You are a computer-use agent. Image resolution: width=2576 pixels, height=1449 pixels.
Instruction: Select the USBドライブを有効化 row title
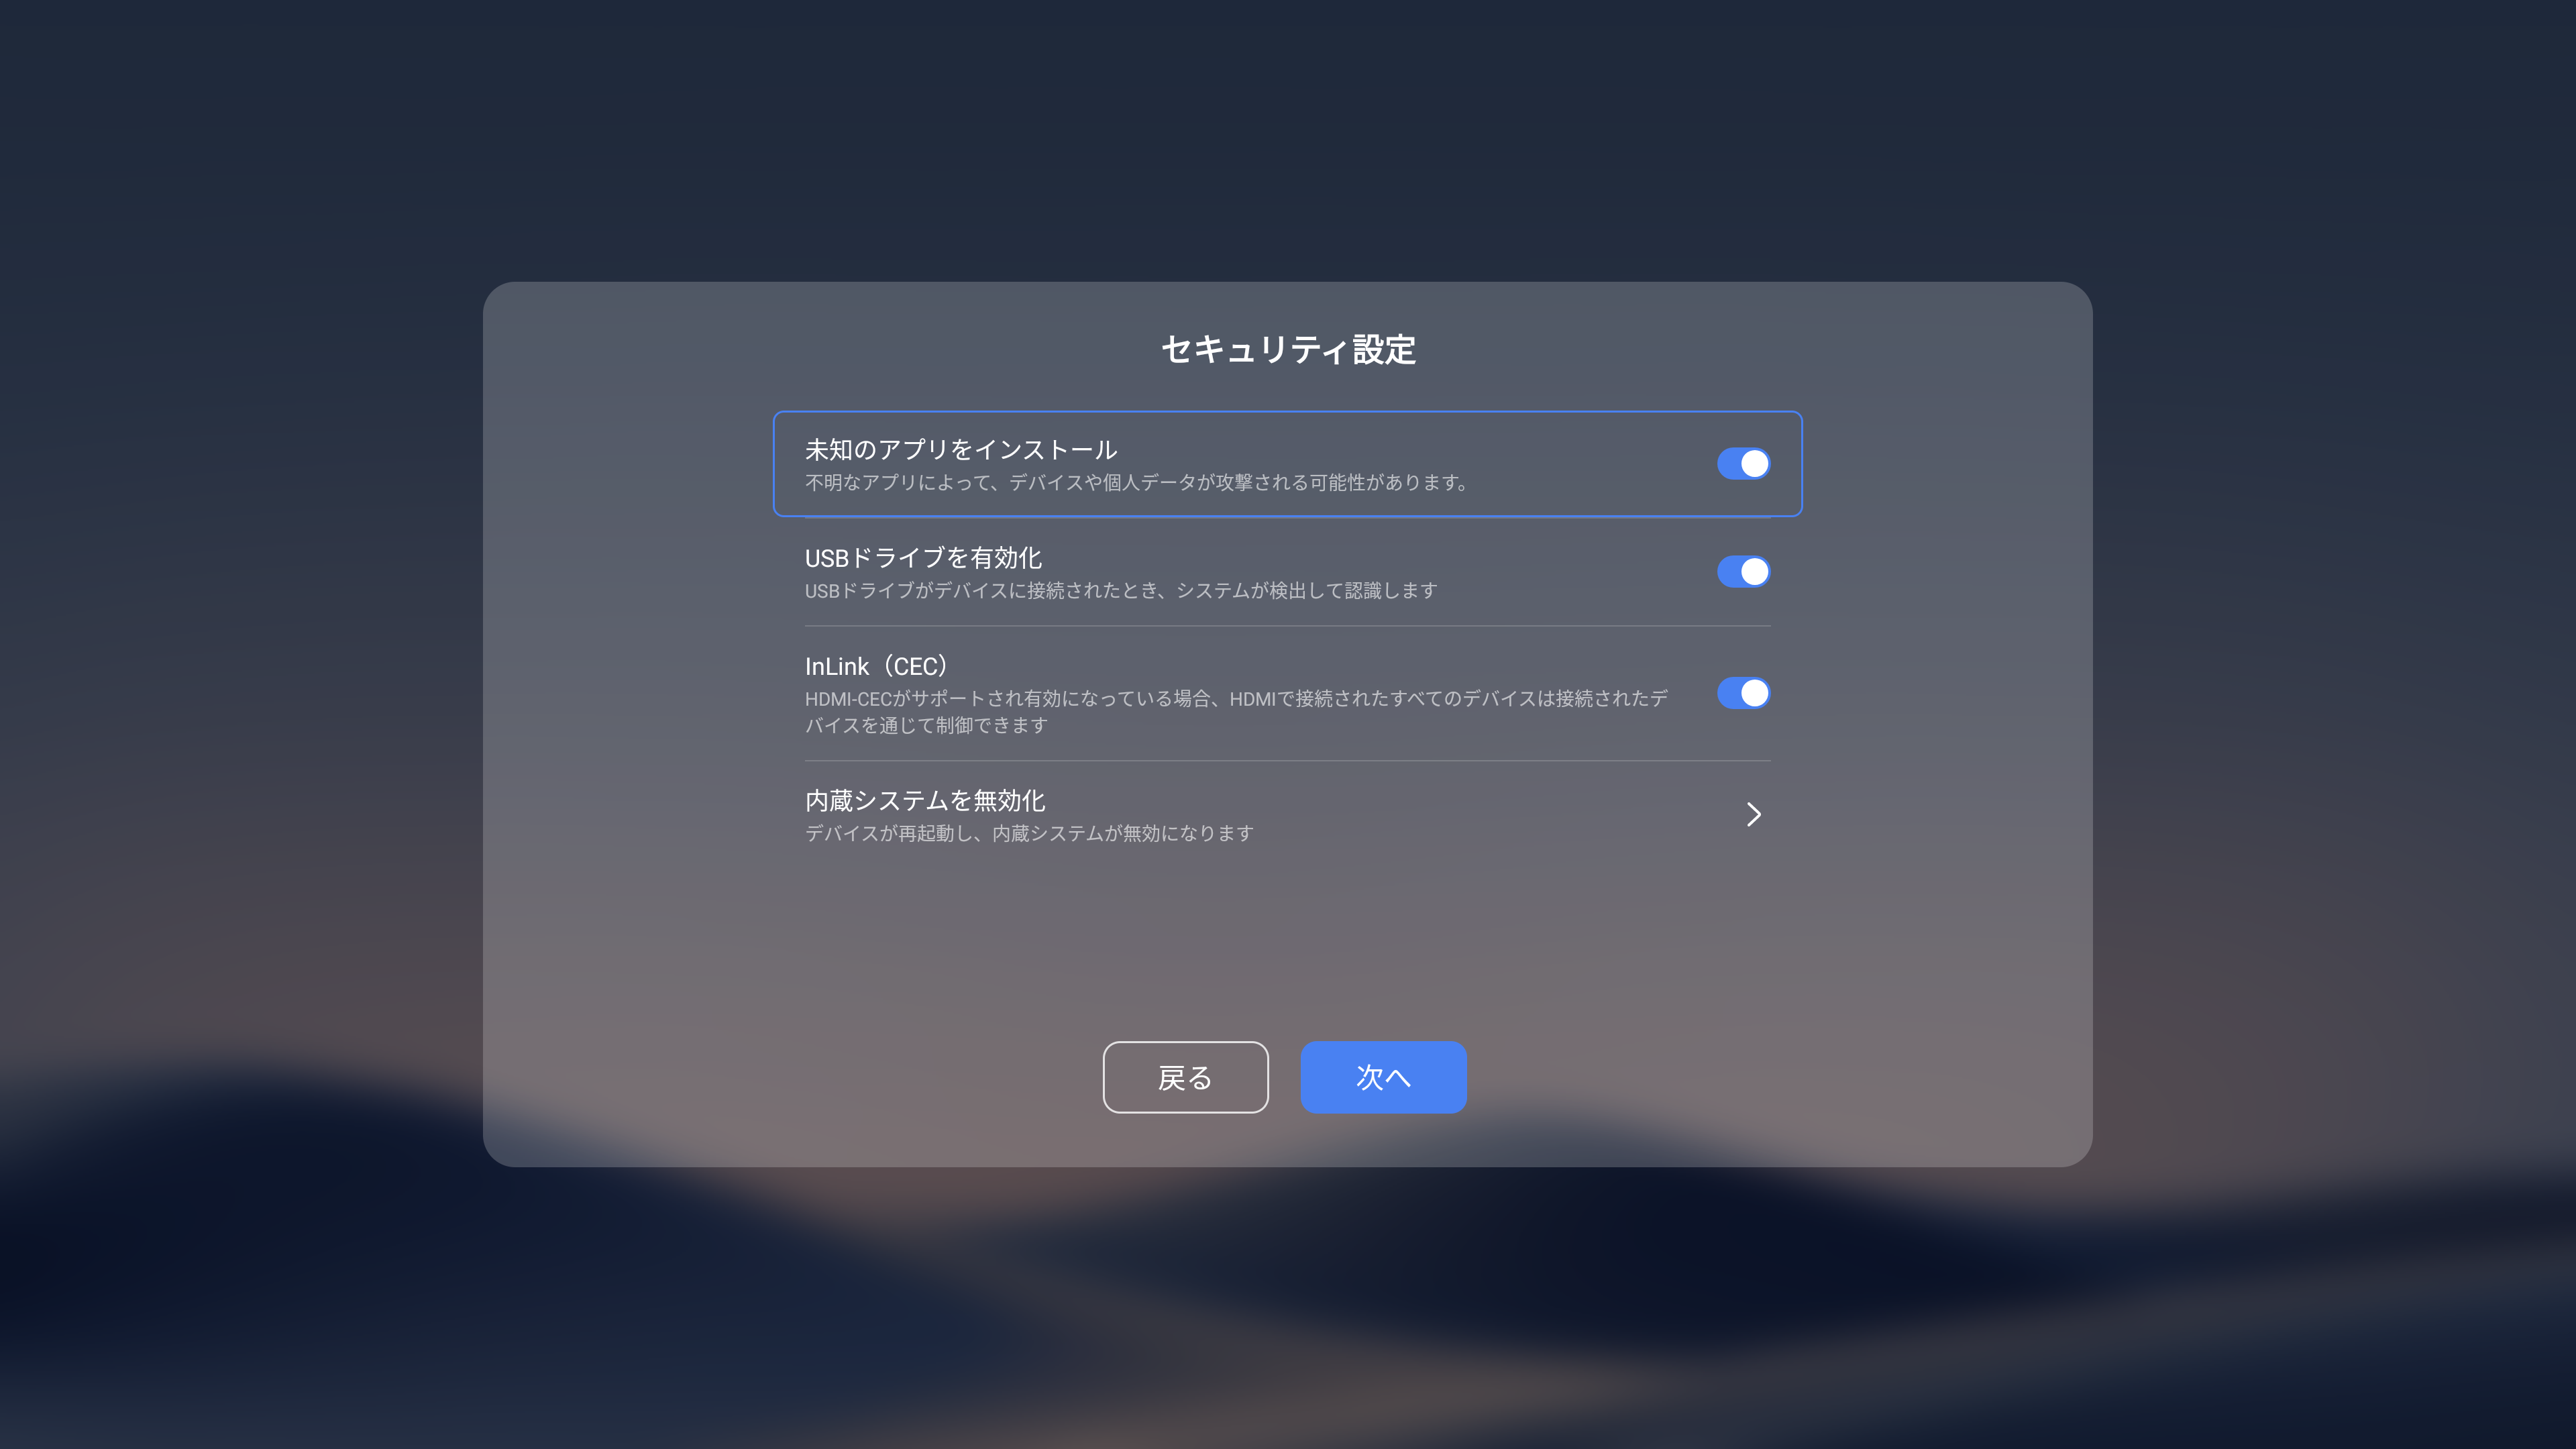pos(923,558)
